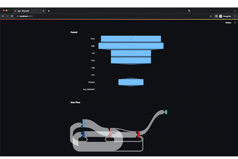Click the login label on funnel axis
The height and width of the screenshot is (159, 238).
(93, 46)
